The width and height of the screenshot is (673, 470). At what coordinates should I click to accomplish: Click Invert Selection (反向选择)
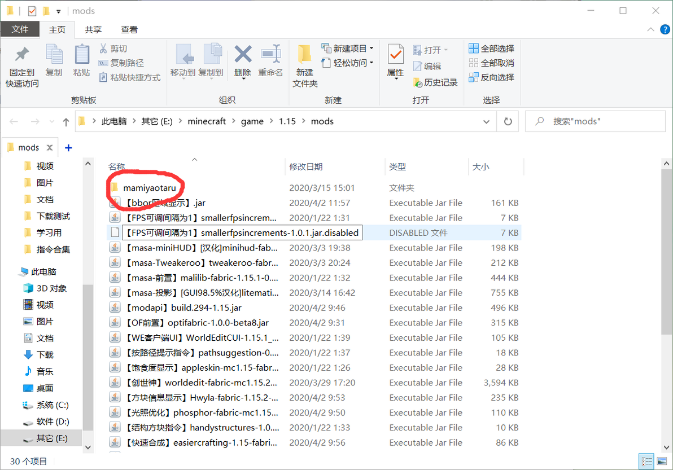[x=491, y=77]
